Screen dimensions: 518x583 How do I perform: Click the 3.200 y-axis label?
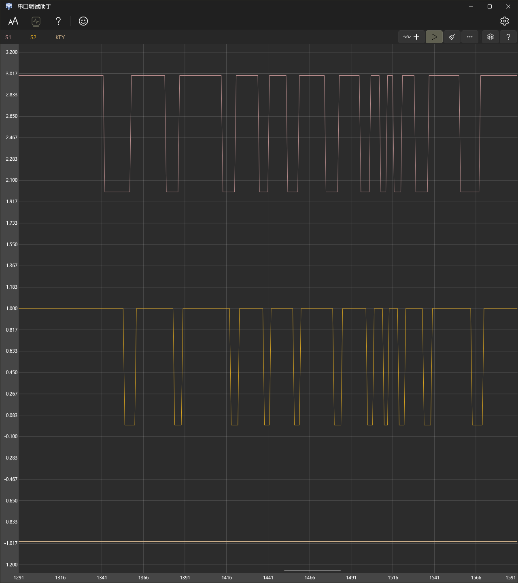[12, 52]
